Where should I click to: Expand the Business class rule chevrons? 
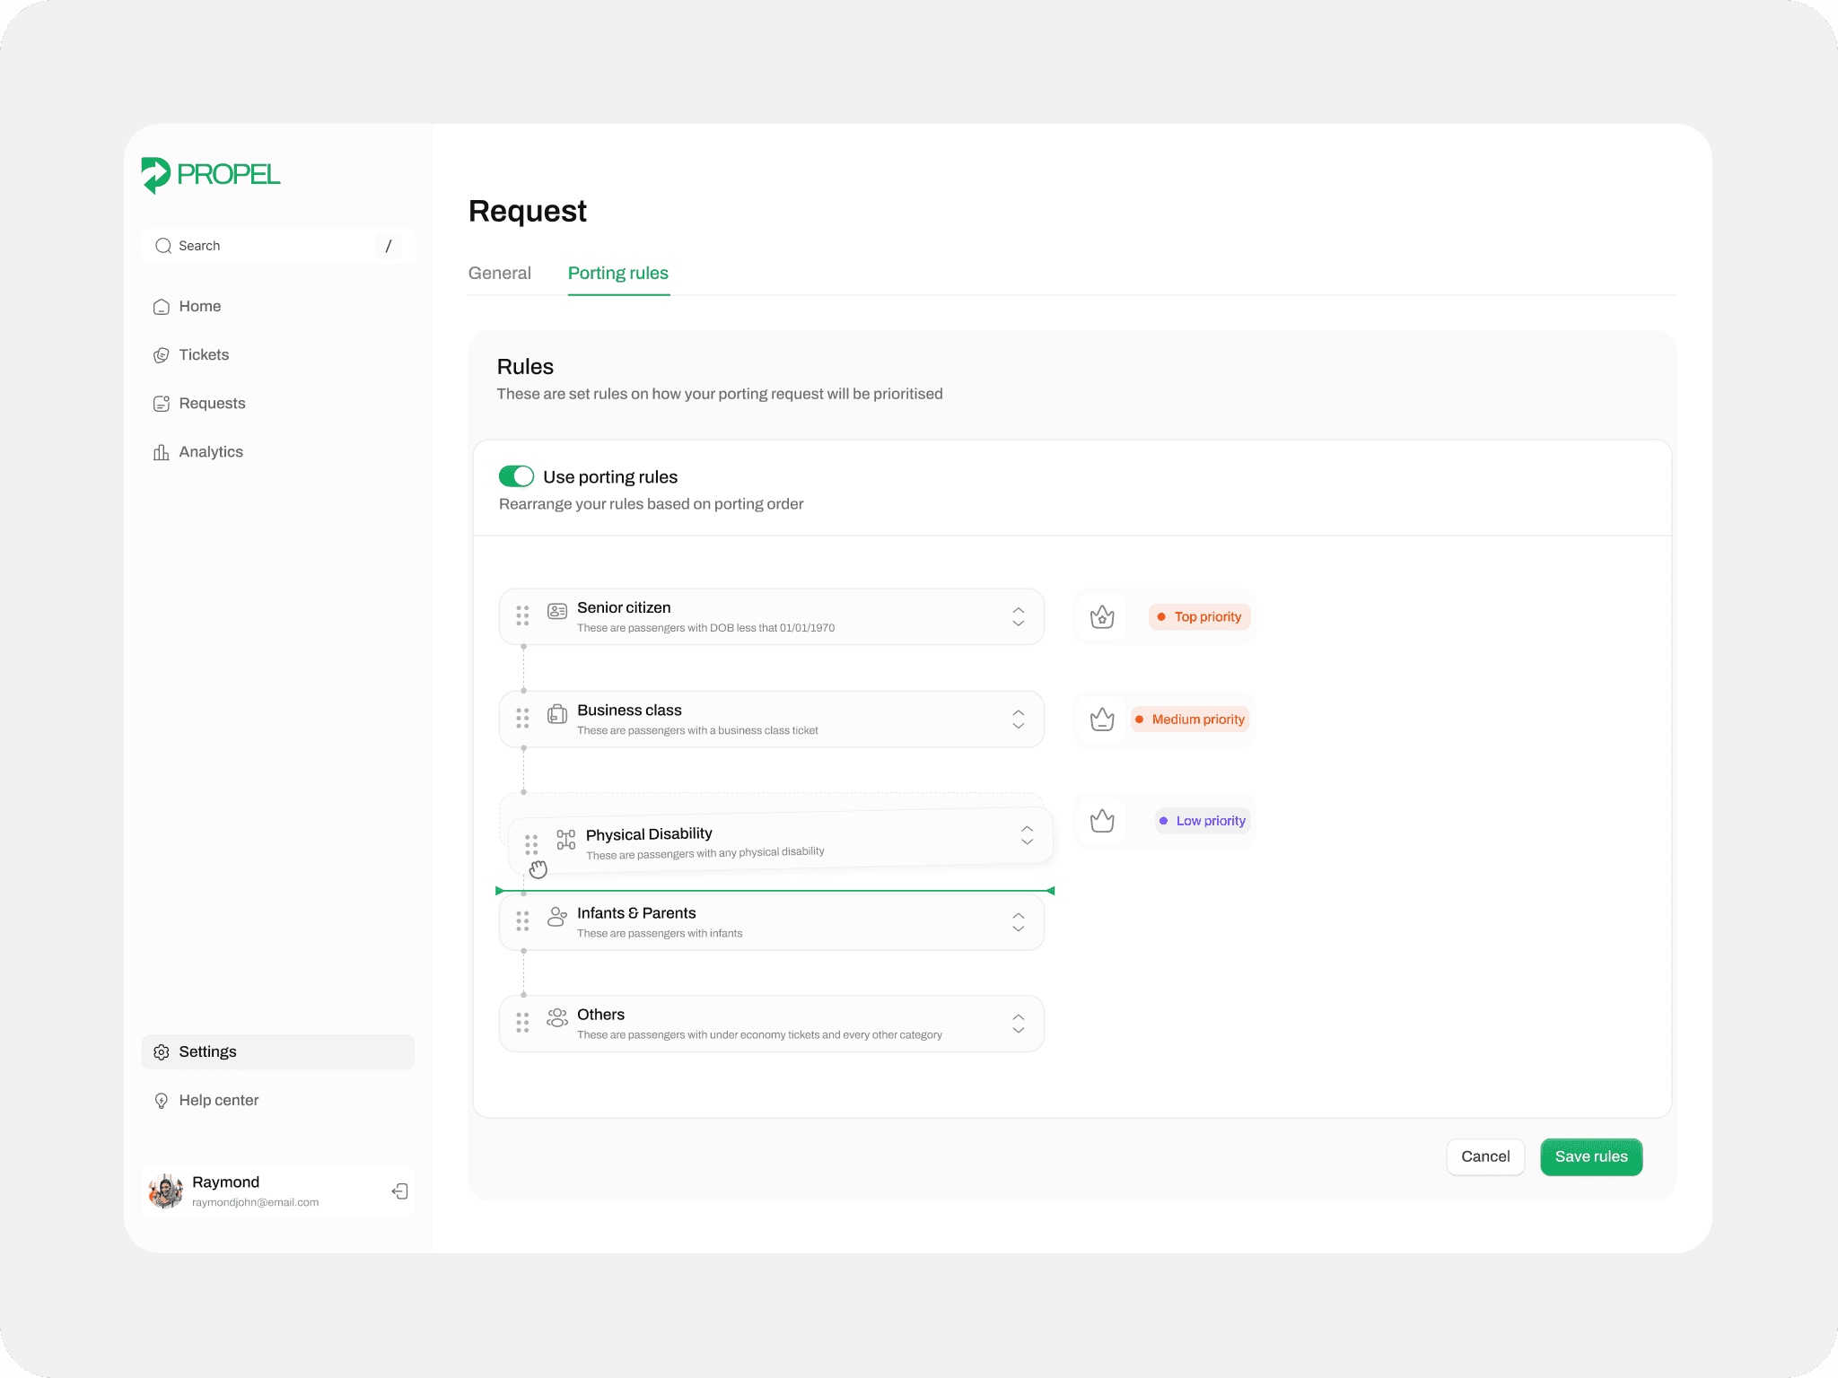point(1018,720)
